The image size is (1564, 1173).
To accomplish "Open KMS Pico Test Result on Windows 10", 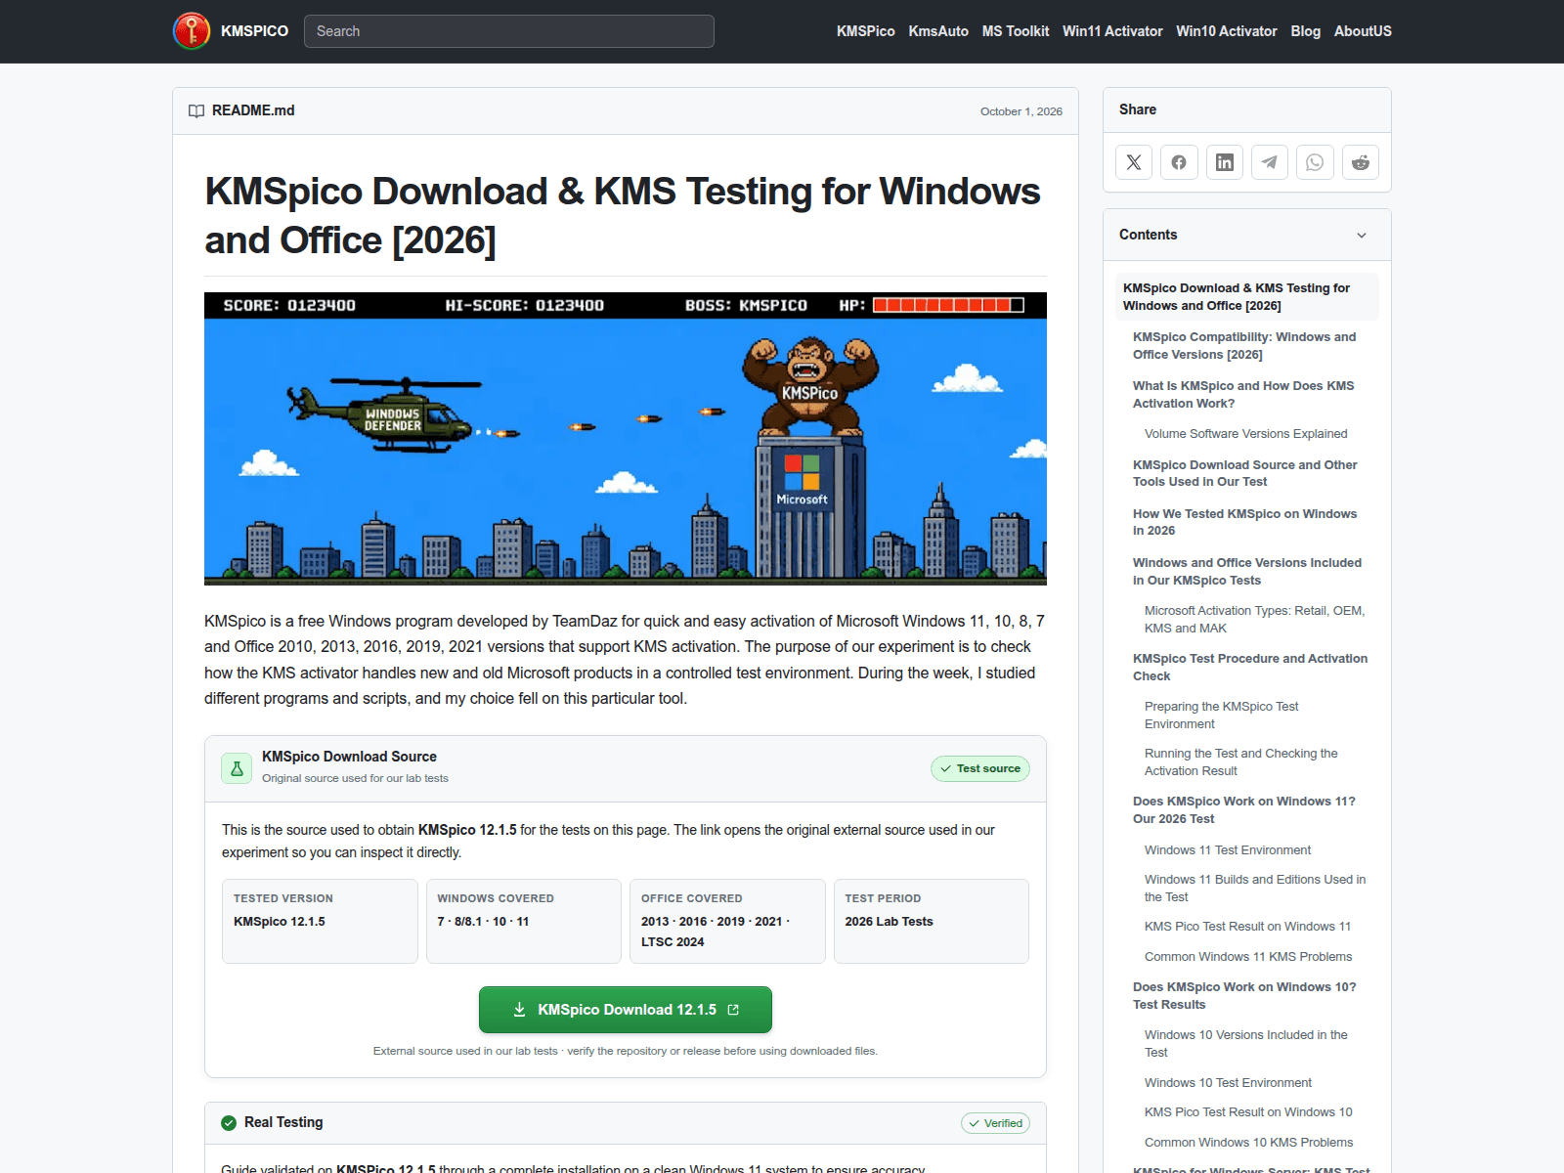I will coord(1248,1112).
